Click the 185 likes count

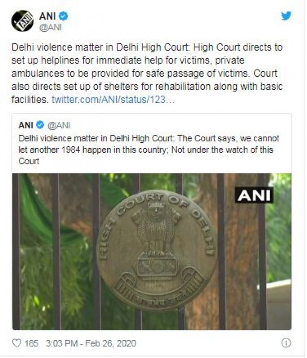coord(31,343)
